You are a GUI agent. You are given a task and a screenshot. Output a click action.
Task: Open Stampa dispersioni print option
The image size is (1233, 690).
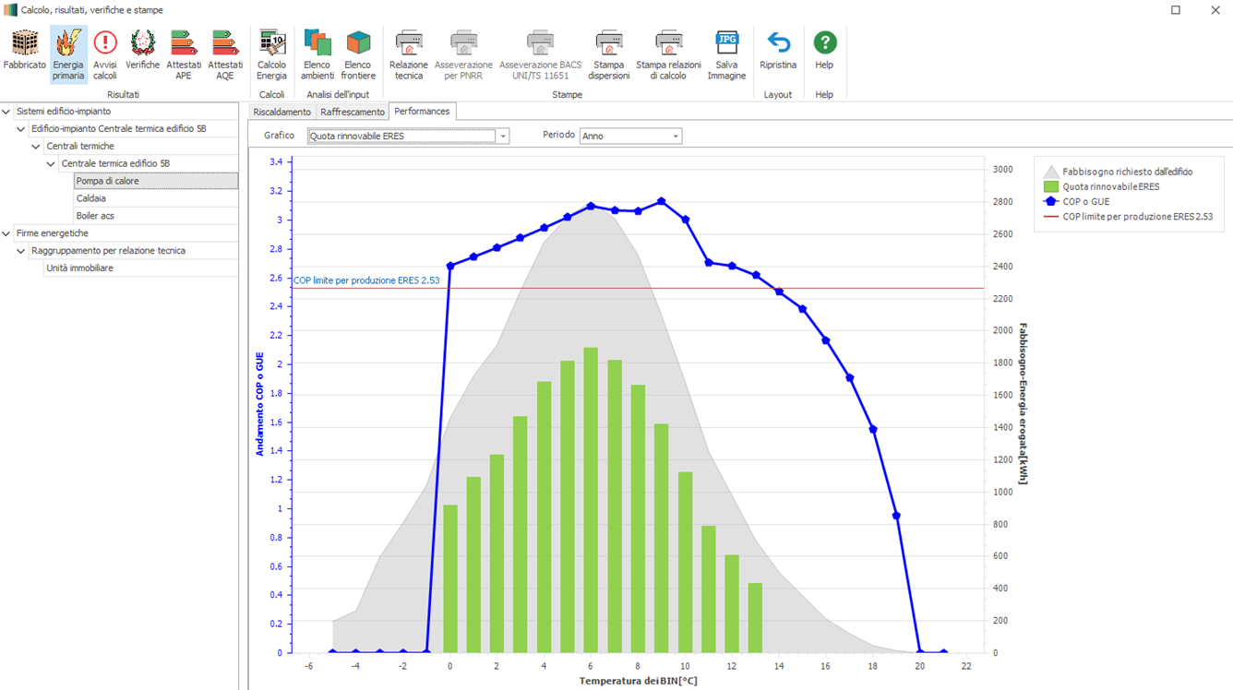(608, 54)
